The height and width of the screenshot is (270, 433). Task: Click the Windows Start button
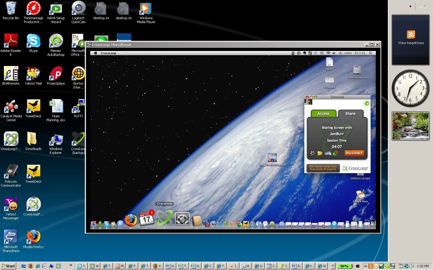tap(8, 266)
